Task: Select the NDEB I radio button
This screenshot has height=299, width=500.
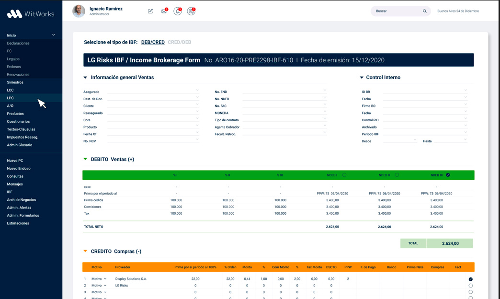Action: click(344, 175)
